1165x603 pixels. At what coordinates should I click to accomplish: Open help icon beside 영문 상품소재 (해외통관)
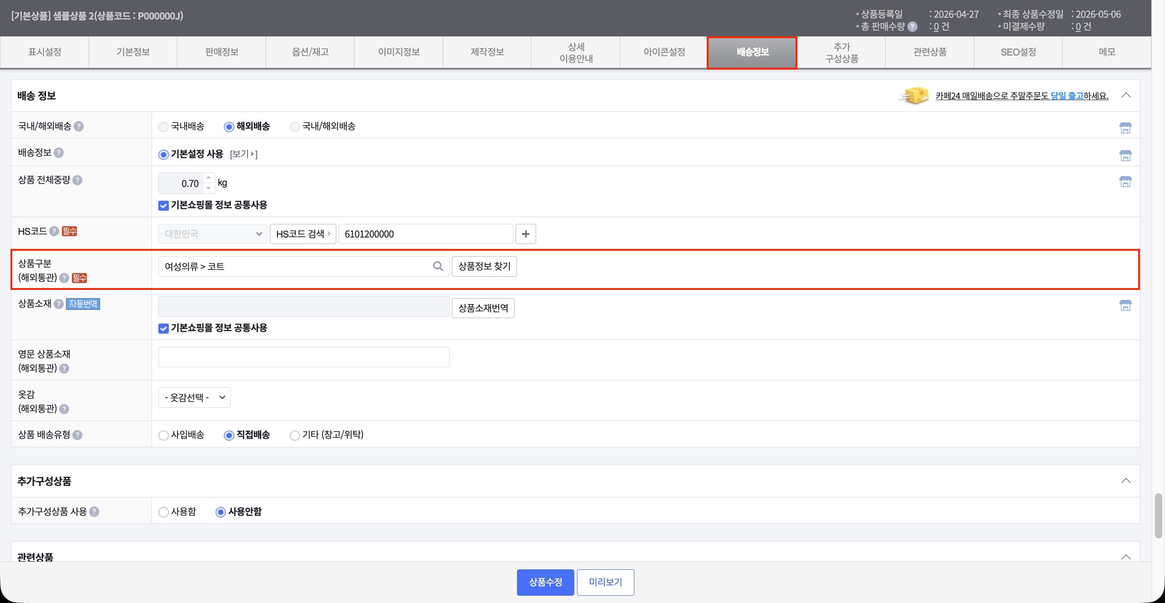[x=64, y=368]
